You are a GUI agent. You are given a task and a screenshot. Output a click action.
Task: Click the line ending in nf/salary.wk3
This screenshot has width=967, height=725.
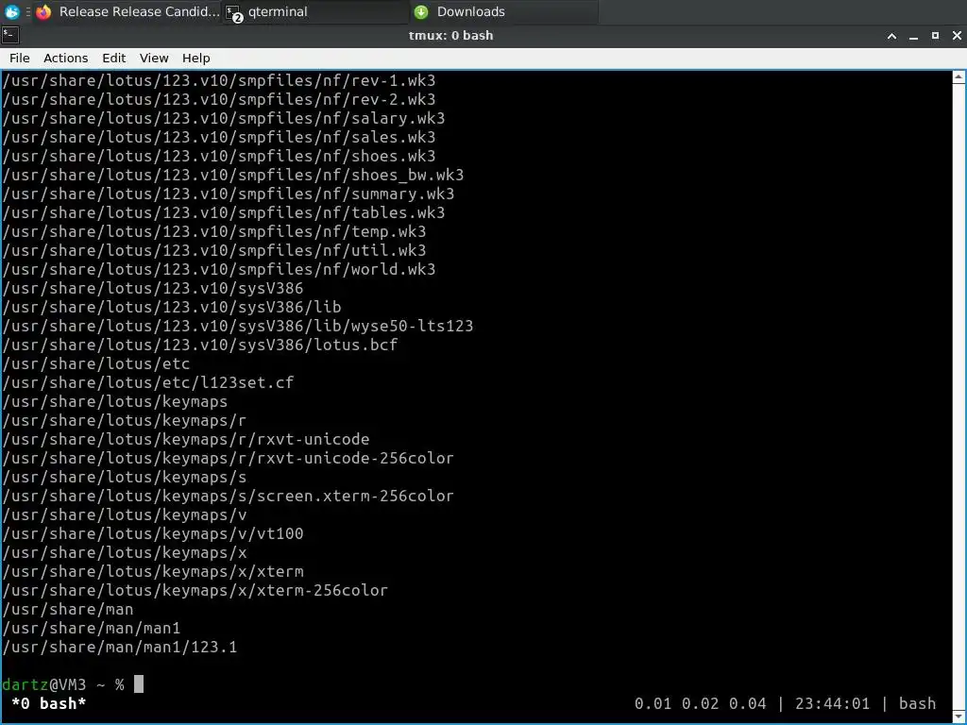point(223,118)
